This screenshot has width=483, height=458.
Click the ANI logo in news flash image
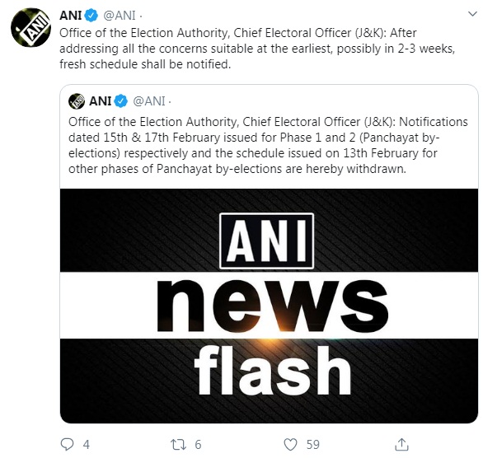(x=267, y=241)
